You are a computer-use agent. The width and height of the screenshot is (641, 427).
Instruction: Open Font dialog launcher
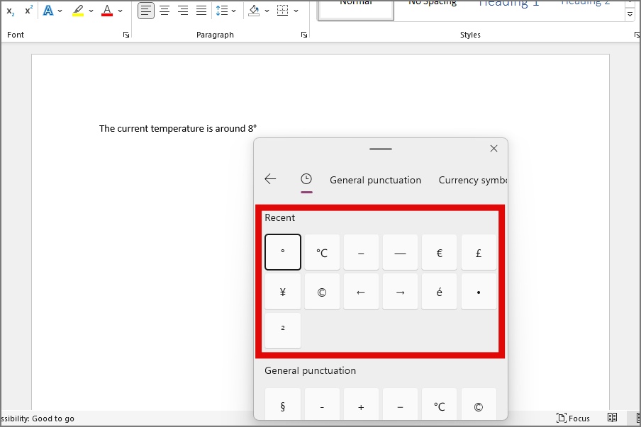pos(126,35)
